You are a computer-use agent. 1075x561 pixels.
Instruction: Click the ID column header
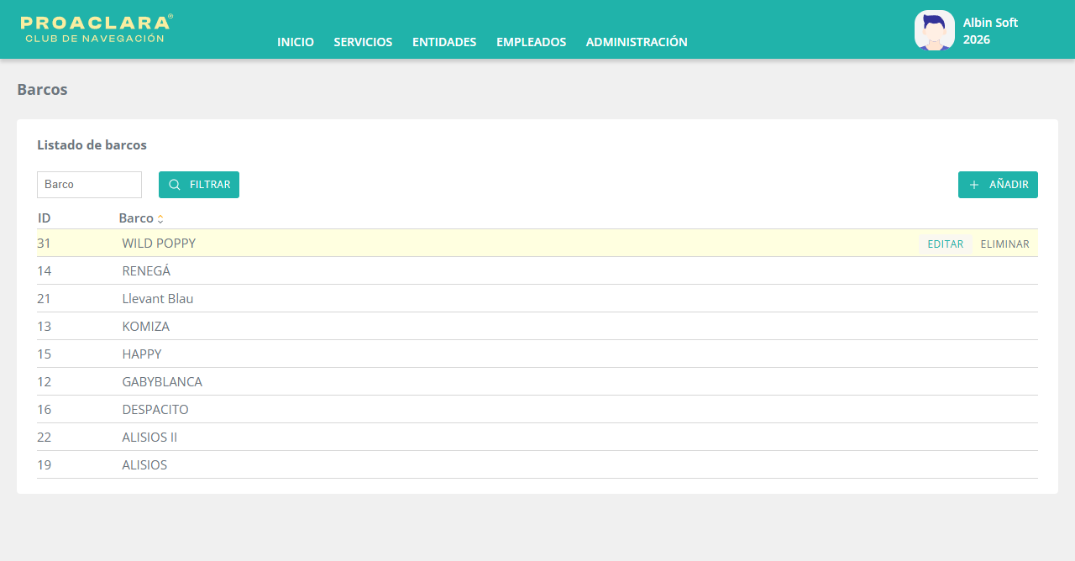point(45,218)
